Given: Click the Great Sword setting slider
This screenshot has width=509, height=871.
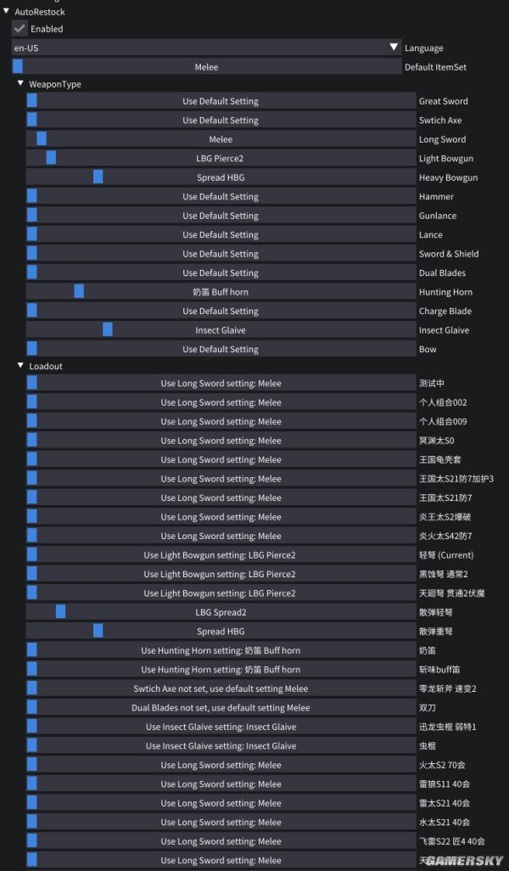Looking at the screenshot, I should point(221,101).
